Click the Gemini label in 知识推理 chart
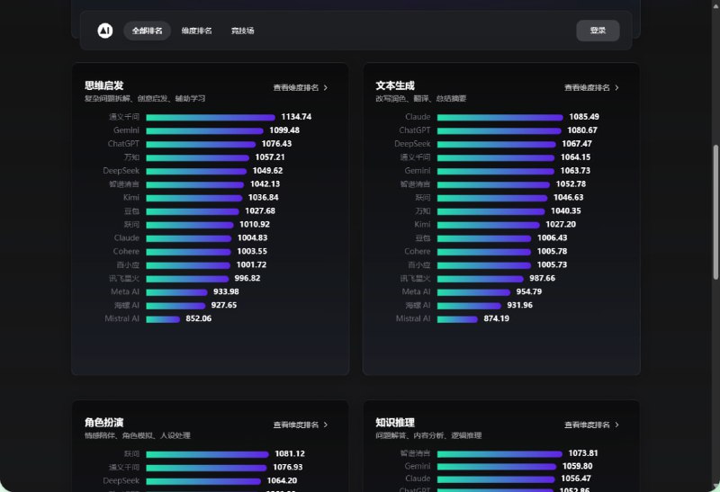720x492 pixels. [x=418, y=466]
